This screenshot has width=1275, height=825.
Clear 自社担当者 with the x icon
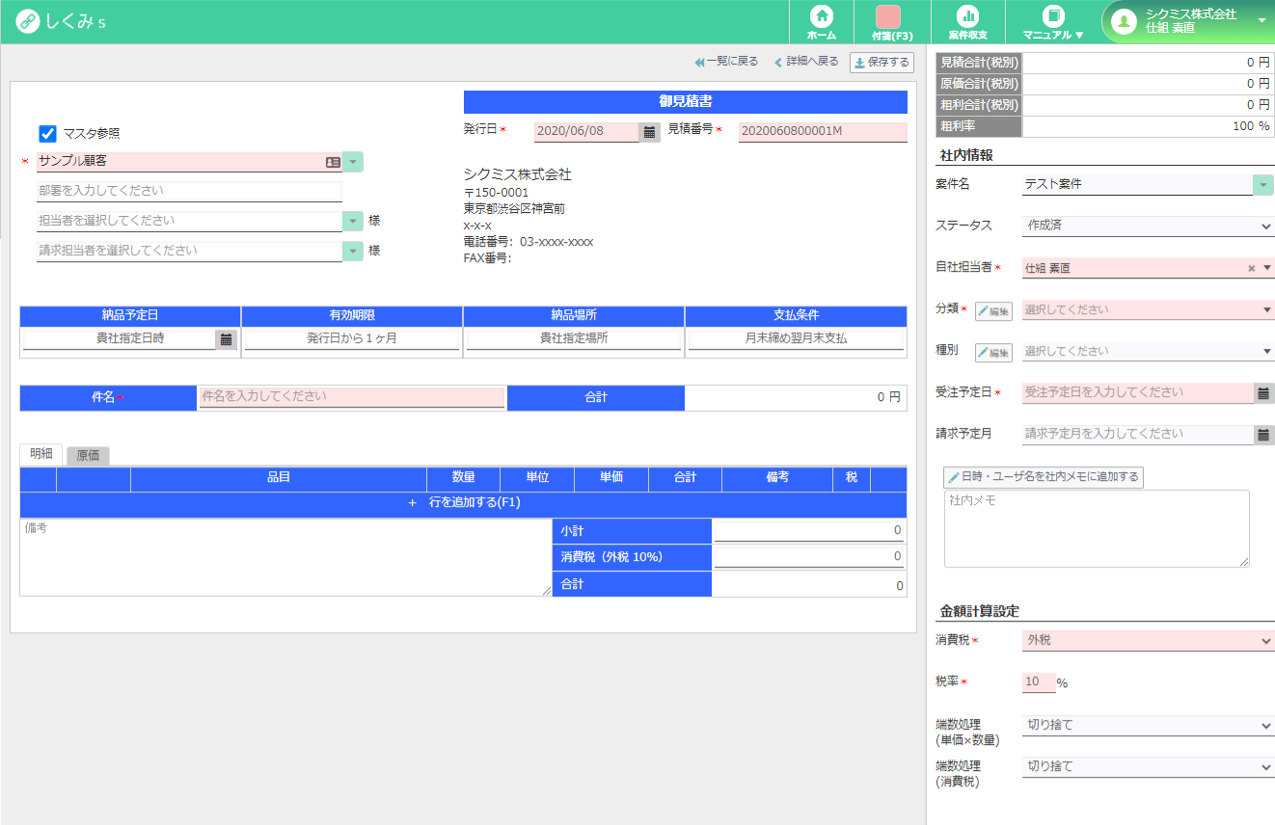[1252, 268]
